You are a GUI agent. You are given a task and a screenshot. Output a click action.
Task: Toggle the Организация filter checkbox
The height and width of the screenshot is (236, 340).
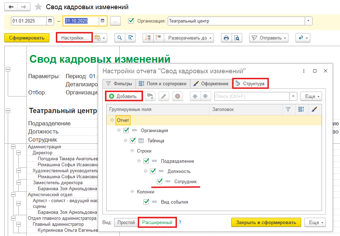131,21
